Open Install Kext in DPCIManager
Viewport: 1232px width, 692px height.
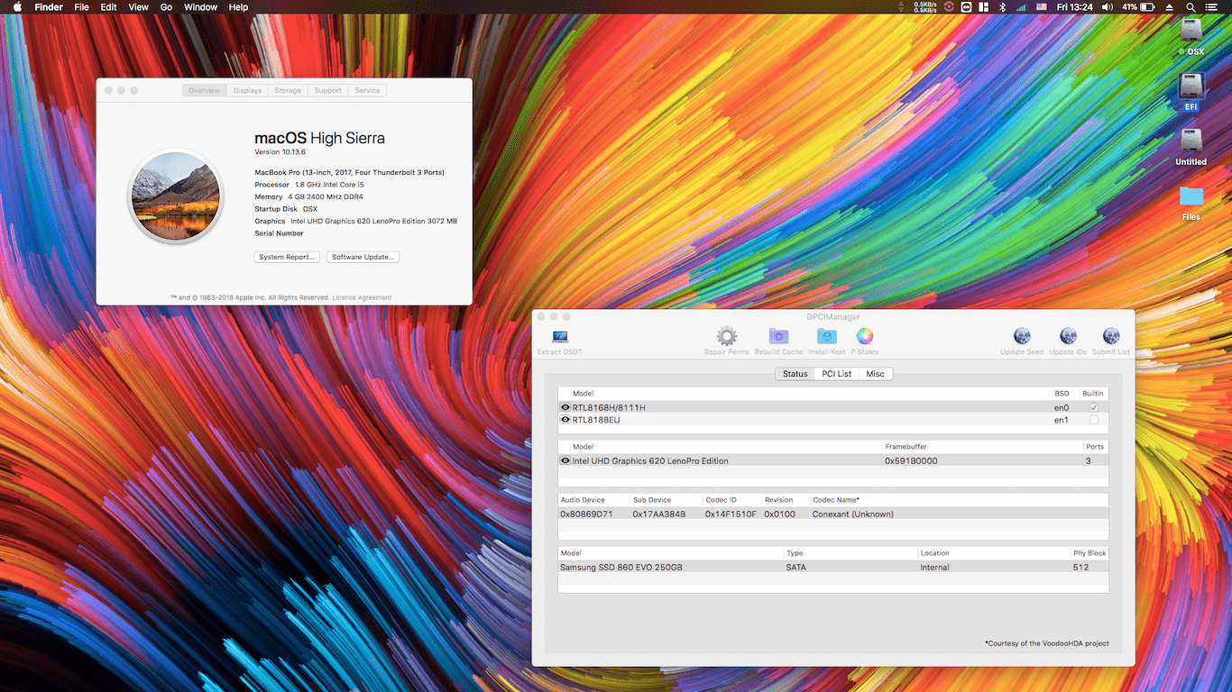point(826,334)
